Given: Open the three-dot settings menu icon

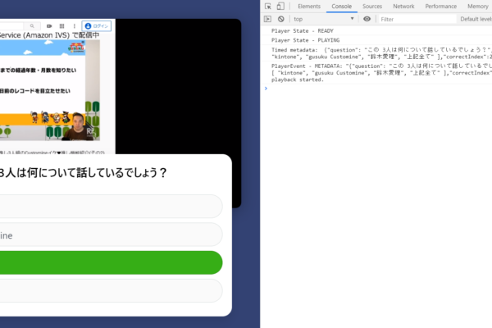Looking at the screenshot, I should 75,26.
